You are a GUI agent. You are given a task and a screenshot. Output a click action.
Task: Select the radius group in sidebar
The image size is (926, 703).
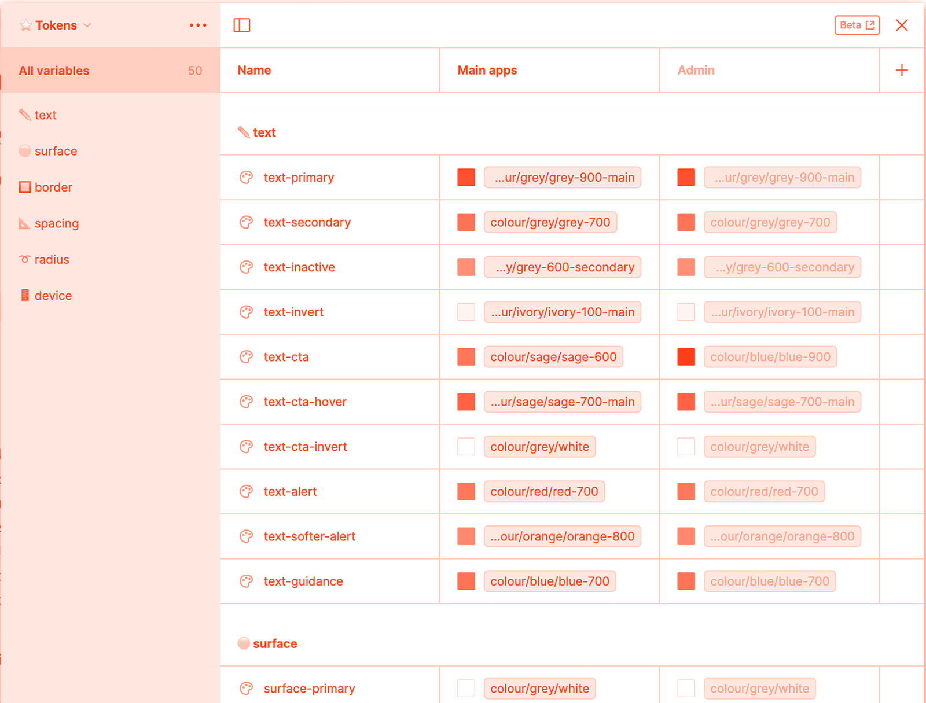point(44,260)
